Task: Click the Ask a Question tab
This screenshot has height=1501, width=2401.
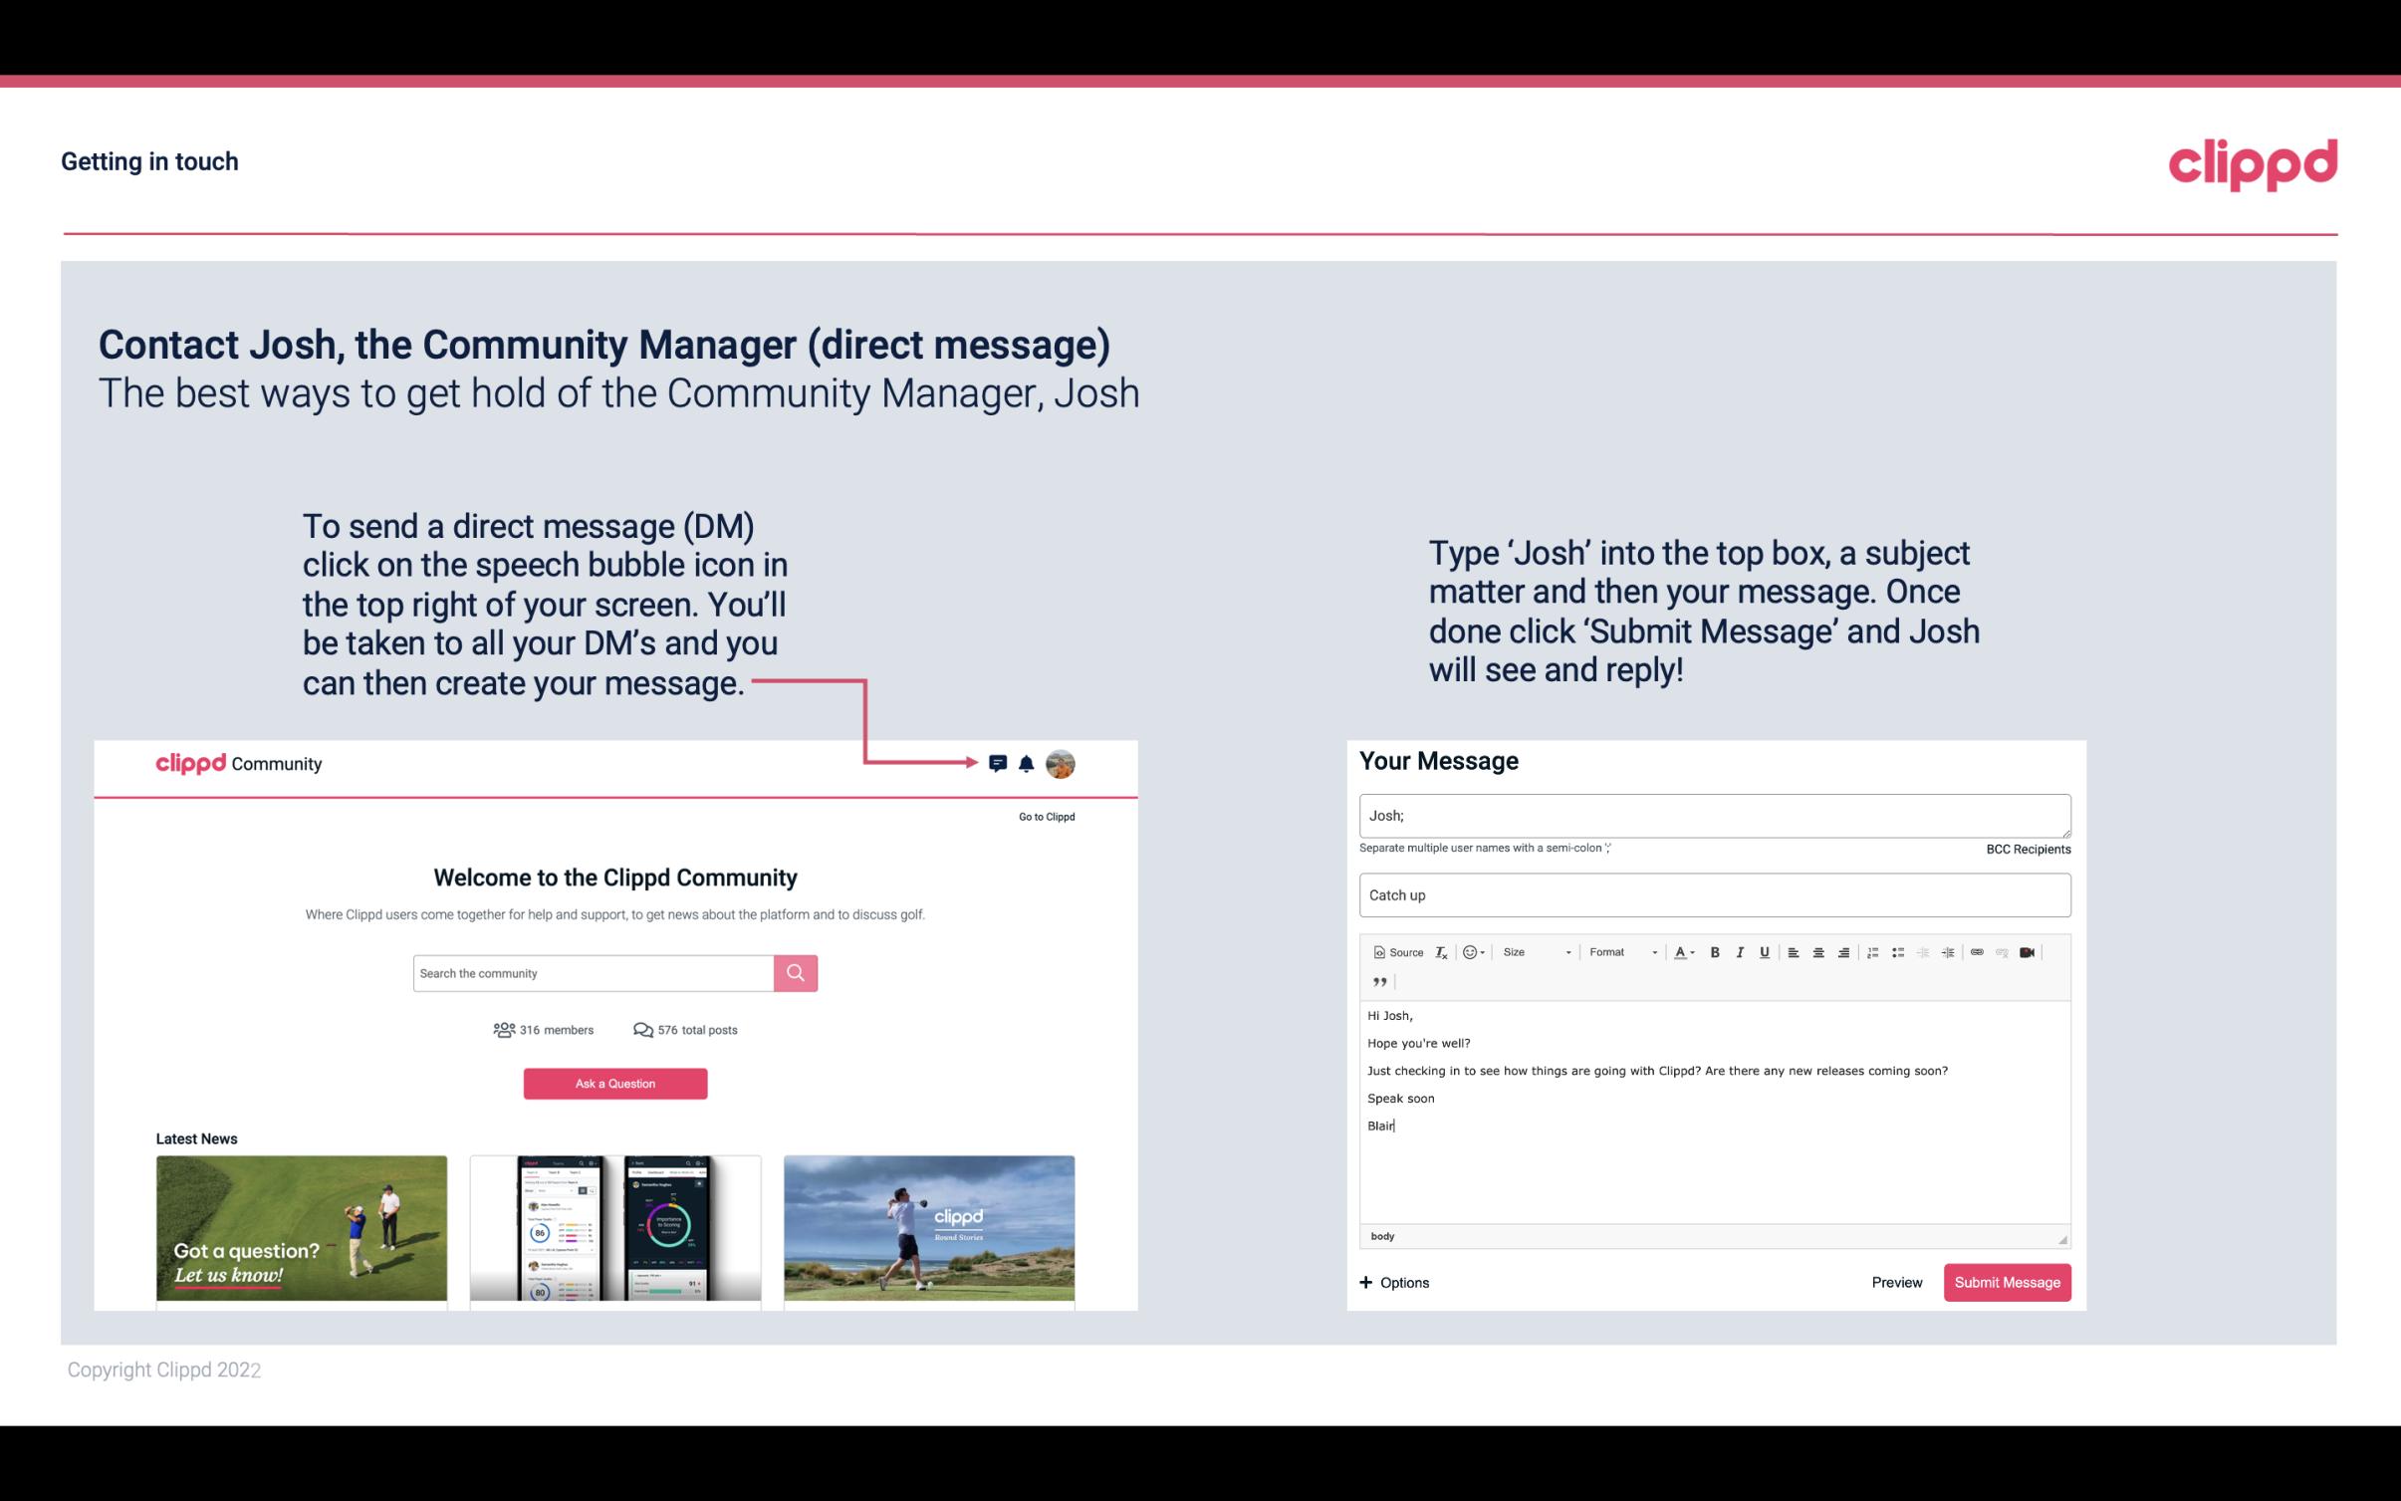Action: [617, 1081]
